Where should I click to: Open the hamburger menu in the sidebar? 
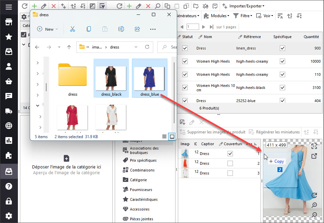[x=9, y=7]
